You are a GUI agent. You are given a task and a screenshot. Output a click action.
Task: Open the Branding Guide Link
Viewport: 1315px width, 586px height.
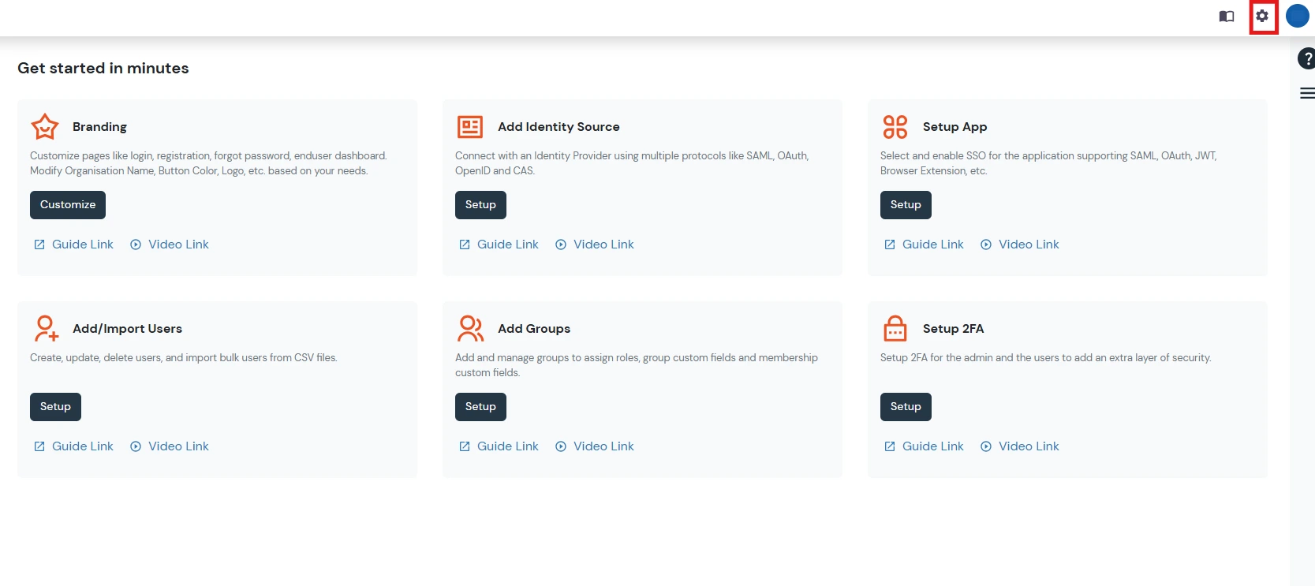pyautogui.click(x=82, y=244)
